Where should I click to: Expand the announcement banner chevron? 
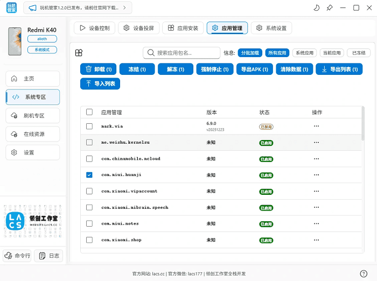click(124, 8)
